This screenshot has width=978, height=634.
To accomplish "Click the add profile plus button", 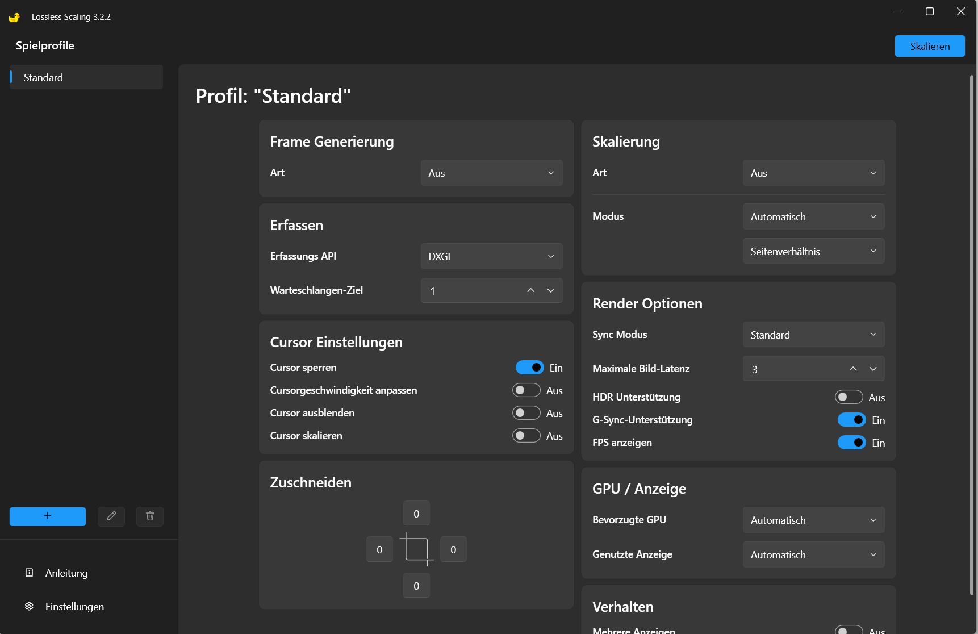I will (x=48, y=516).
